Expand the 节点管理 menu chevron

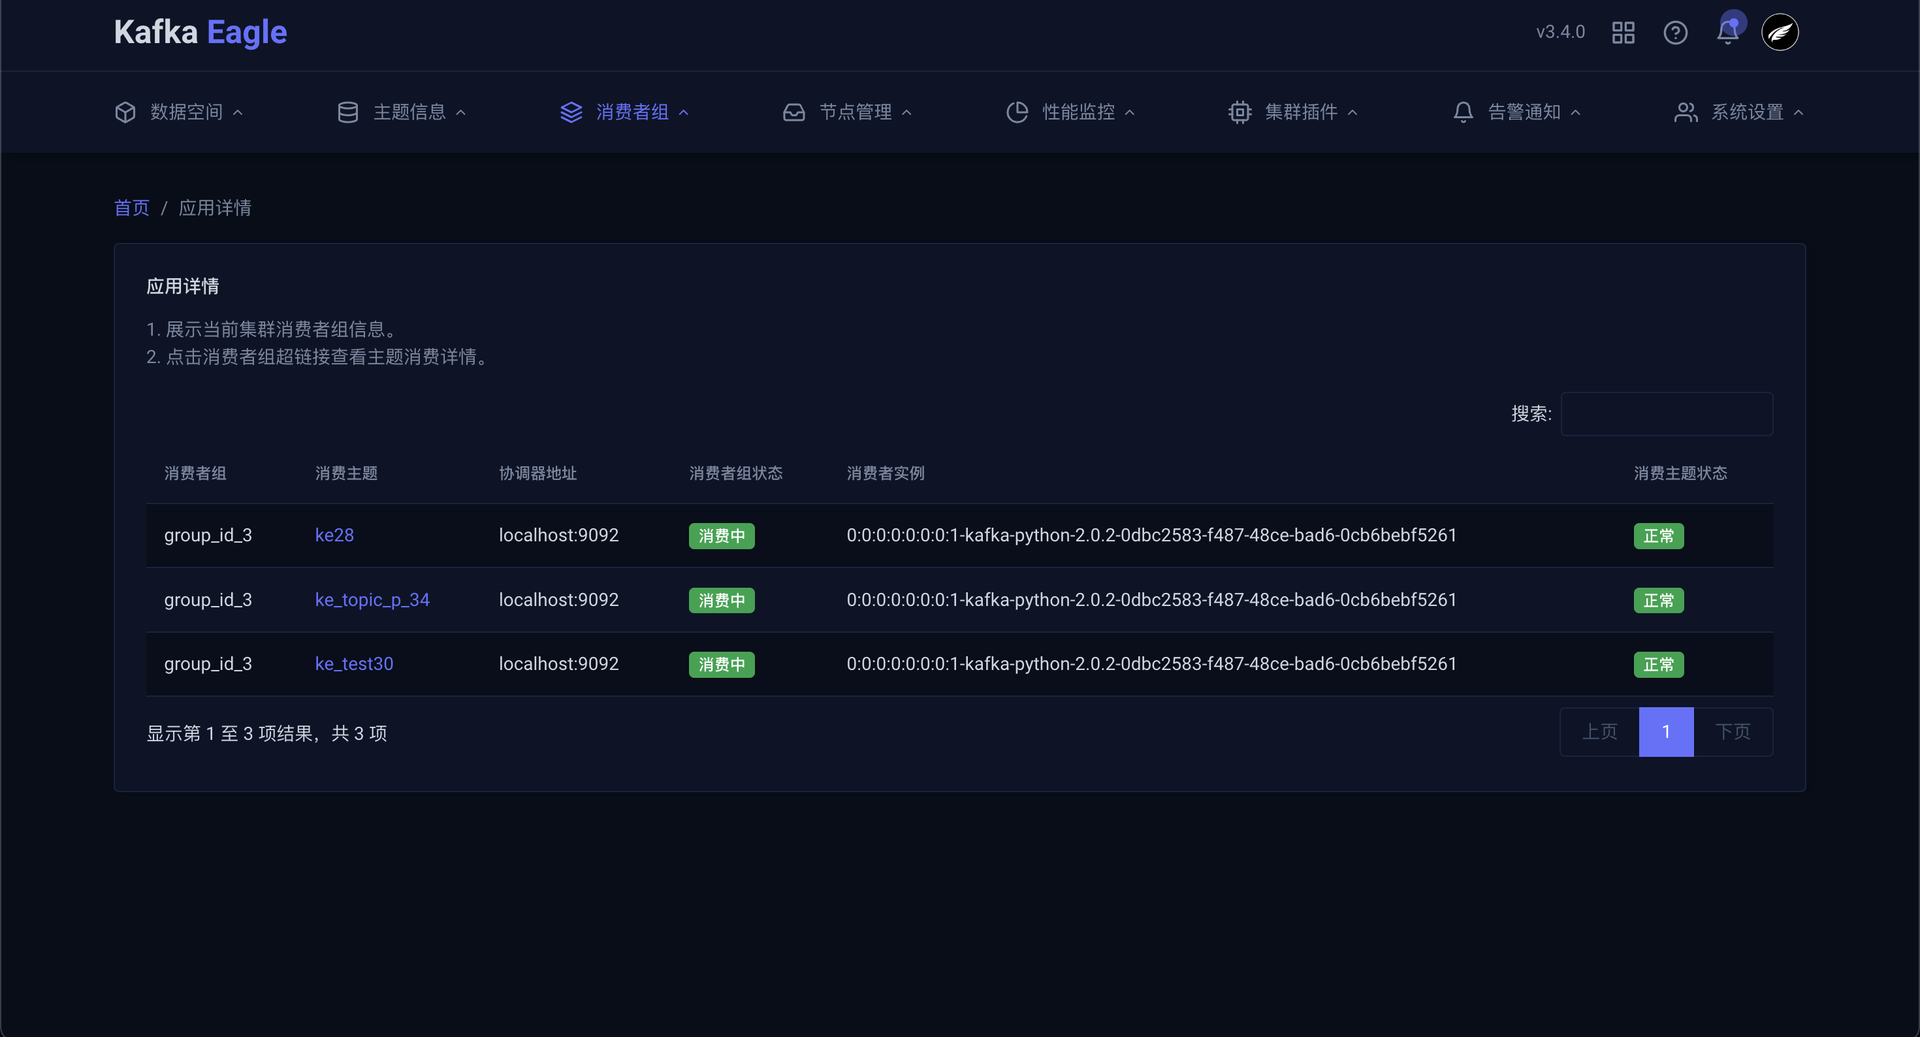(906, 112)
